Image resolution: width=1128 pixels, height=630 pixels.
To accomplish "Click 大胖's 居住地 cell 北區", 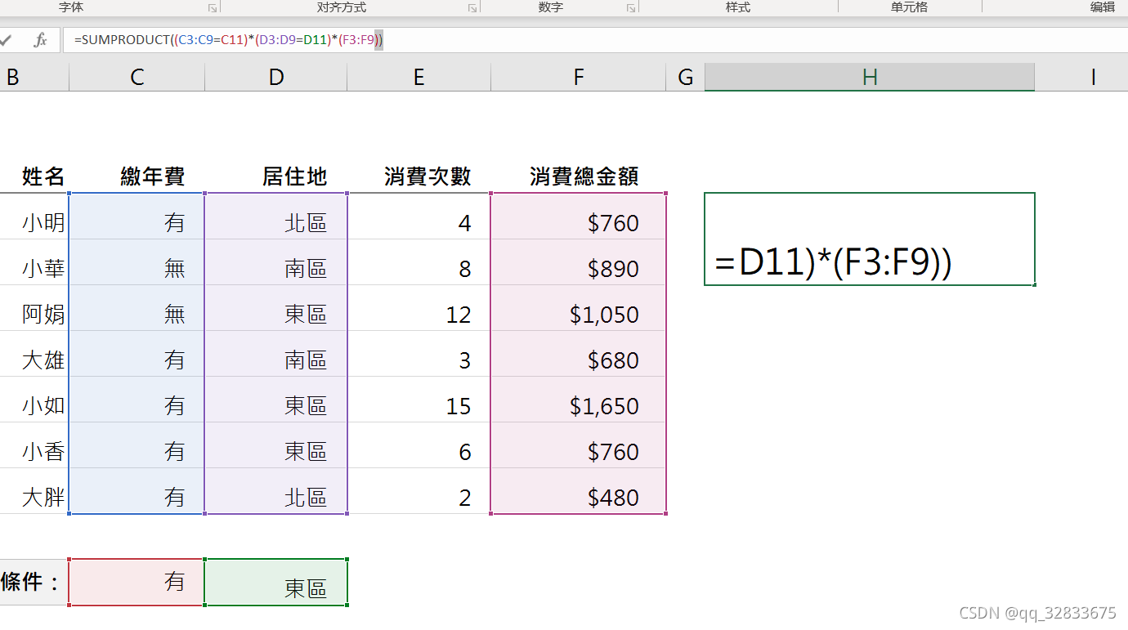I will pos(276,491).
